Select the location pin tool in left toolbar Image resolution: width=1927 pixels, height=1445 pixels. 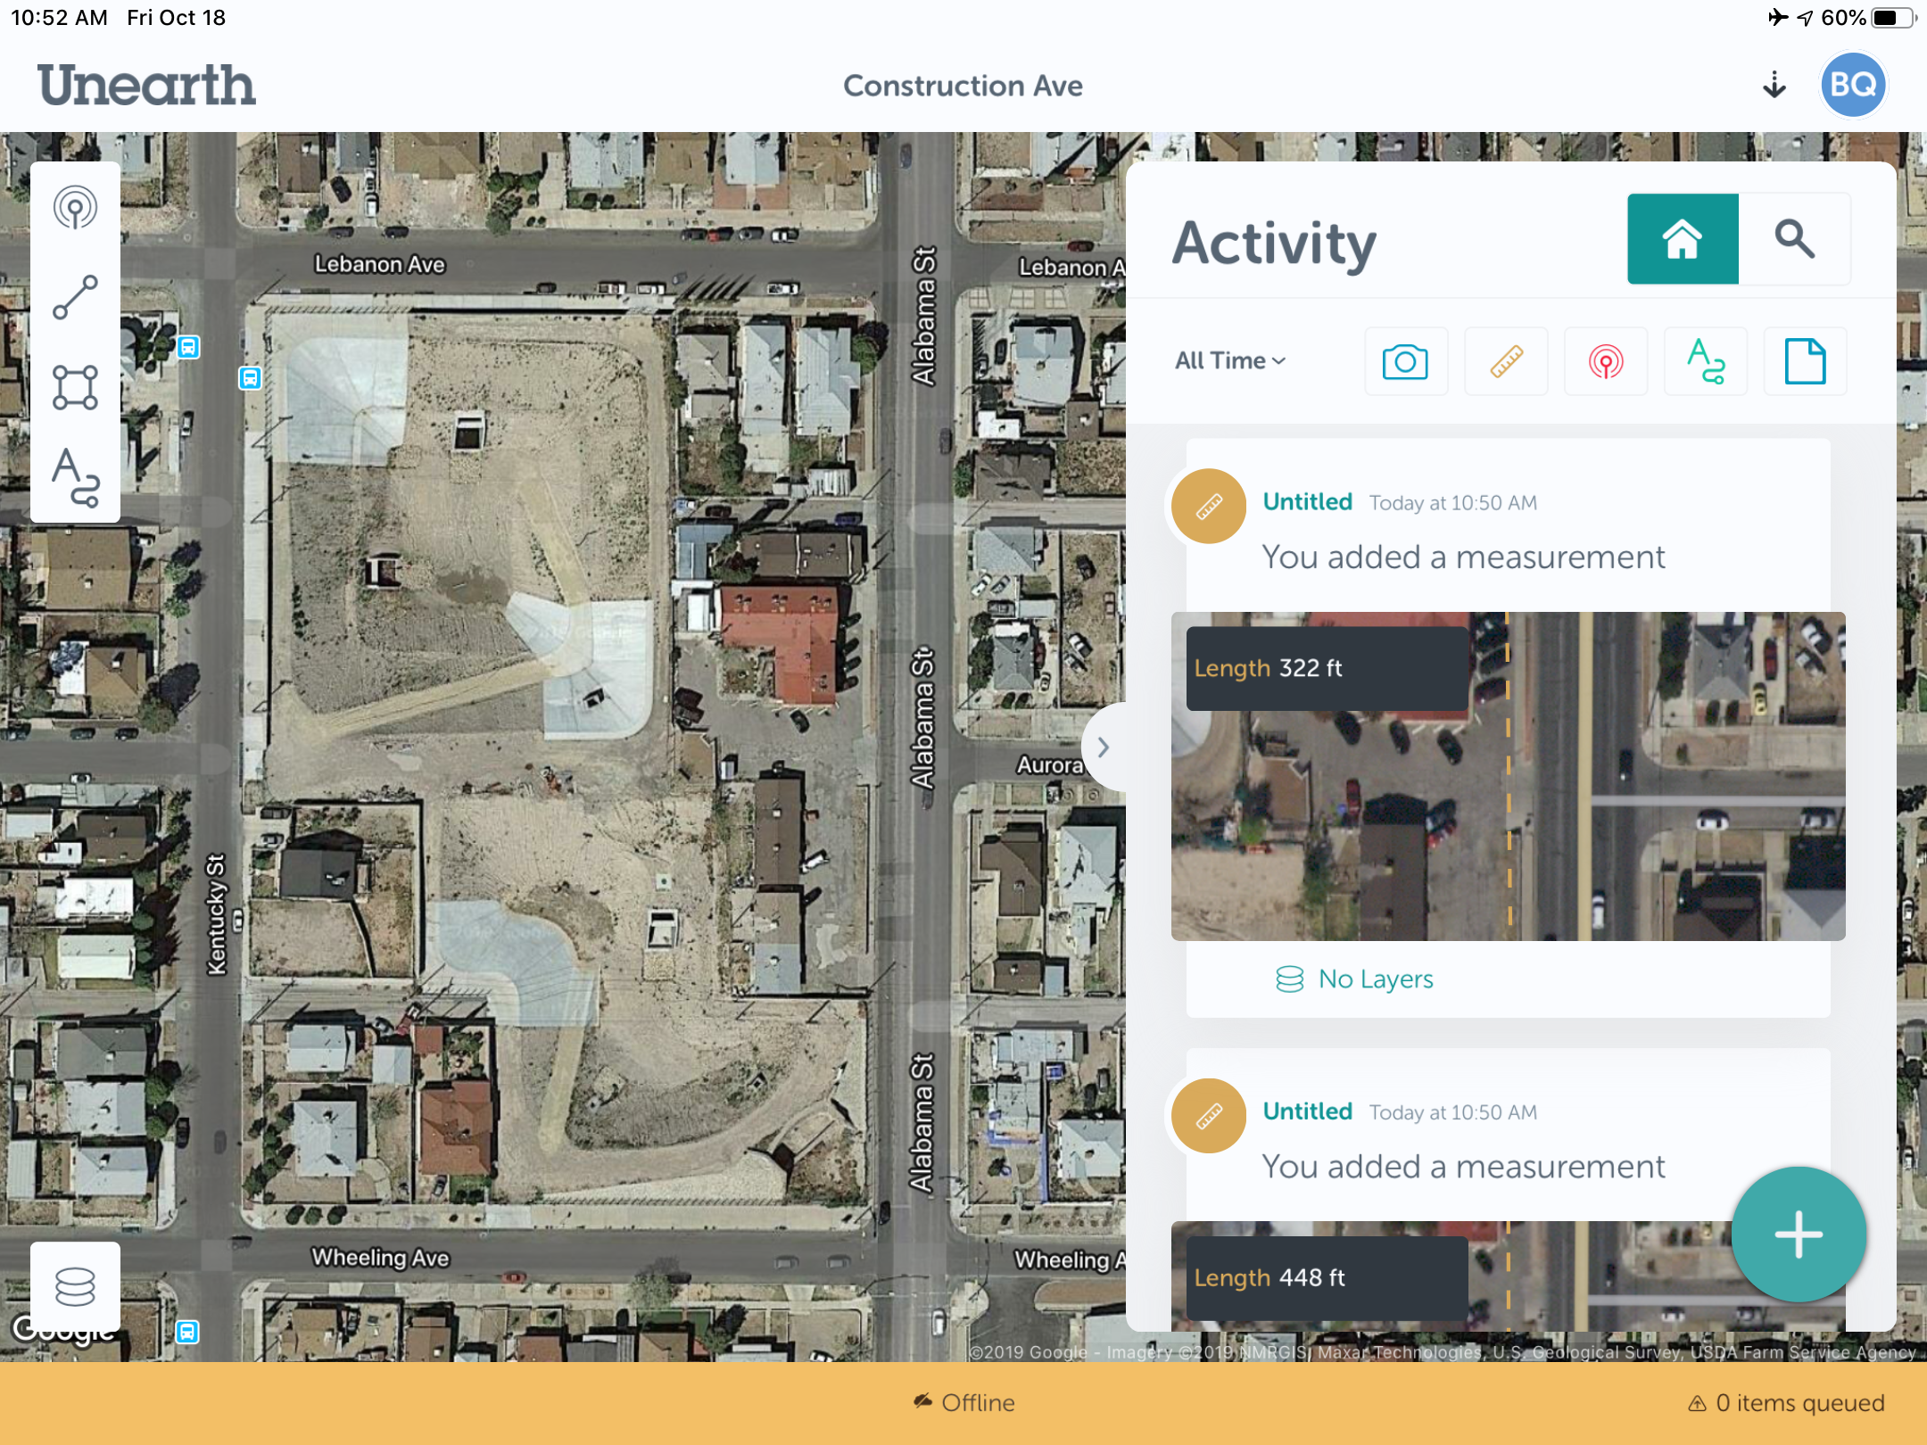75,209
